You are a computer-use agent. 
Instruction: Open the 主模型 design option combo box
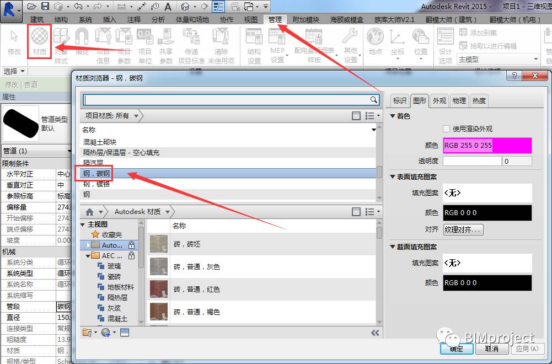[x=498, y=59]
